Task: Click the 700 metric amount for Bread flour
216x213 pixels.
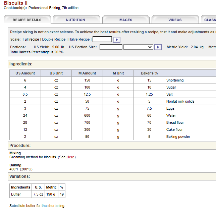Action: 87,122
